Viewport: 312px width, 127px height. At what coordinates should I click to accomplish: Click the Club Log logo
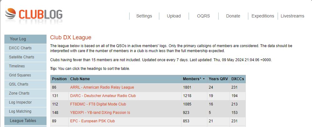pos(34,15)
